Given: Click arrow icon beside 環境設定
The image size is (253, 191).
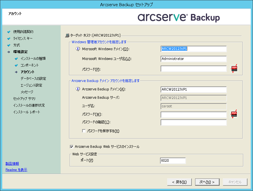Looking at the screenshot, I should coord(9,52).
